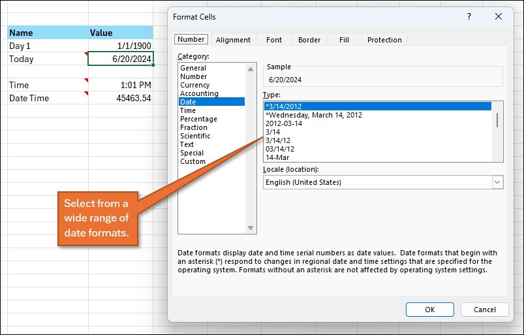The image size is (524, 335).
Task: Switch to the Alignment tab
Action: tap(233, 40)
